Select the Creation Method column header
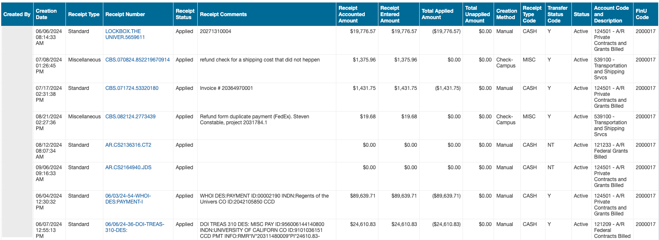The width and height of the screenshot is (659, 240). pyautogui.click(x=506, y=14)
